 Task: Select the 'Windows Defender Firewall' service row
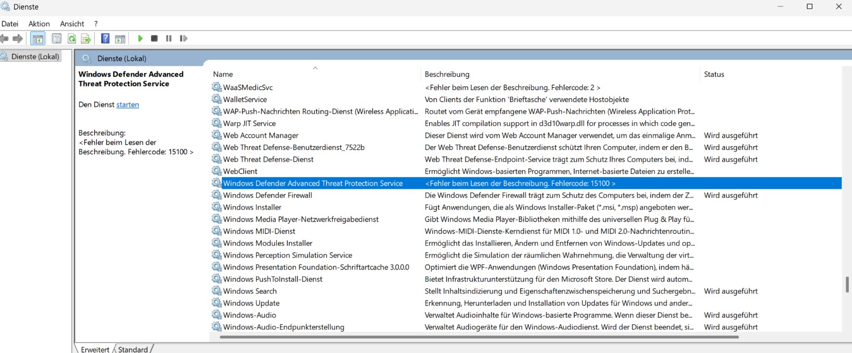pos(526,195)
